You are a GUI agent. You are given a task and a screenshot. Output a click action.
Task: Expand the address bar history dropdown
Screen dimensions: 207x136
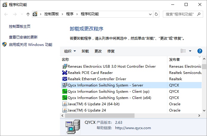pos(150,14)
